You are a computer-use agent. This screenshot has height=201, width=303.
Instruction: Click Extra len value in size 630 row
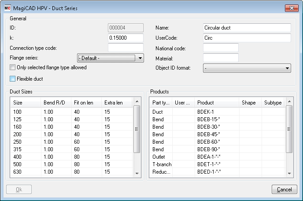point(107,172)
